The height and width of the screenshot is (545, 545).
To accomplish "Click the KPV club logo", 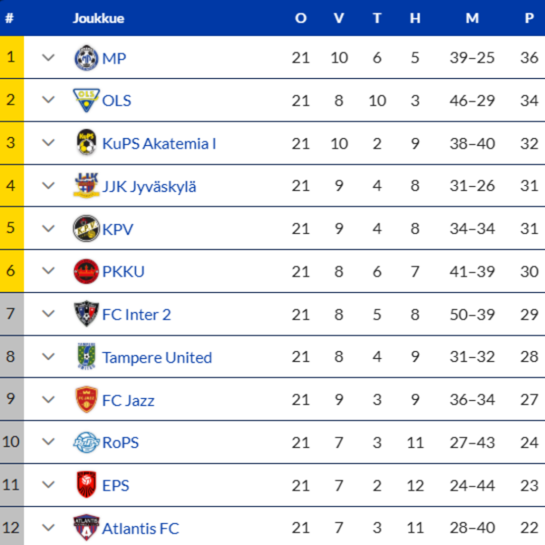I will 86,229.
